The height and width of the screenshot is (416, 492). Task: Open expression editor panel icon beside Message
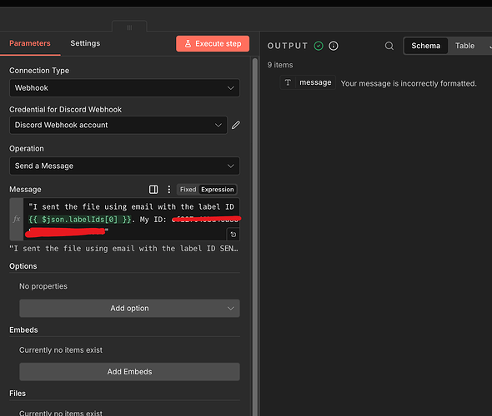click(153, 190)
